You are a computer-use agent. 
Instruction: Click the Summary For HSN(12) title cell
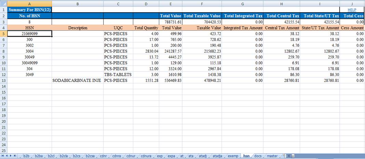(29, 10)
